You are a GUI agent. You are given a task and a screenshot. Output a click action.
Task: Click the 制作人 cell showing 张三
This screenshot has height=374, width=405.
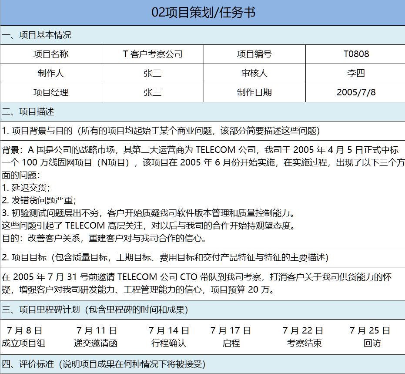coord(152,73)
